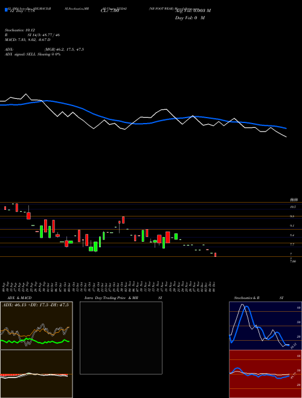
Task: Click 'ADX: 46.15 +DY: 17.5 -DY: 47.5' header
Action: point(36,305)
